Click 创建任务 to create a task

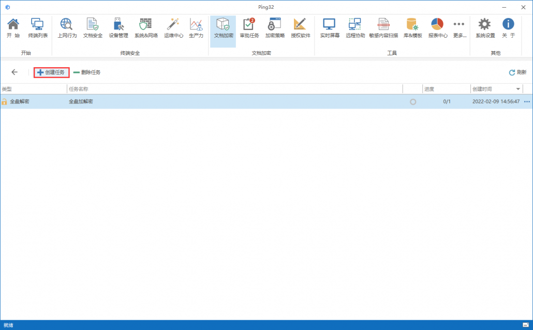click(x=51, y=72)
